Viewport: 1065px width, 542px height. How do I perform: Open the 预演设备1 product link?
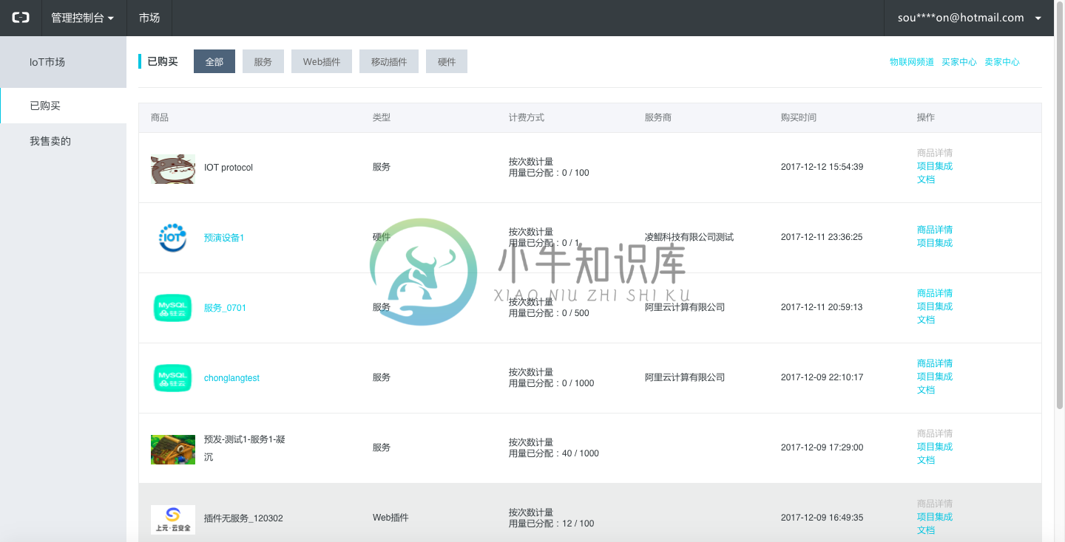point(224,238)
